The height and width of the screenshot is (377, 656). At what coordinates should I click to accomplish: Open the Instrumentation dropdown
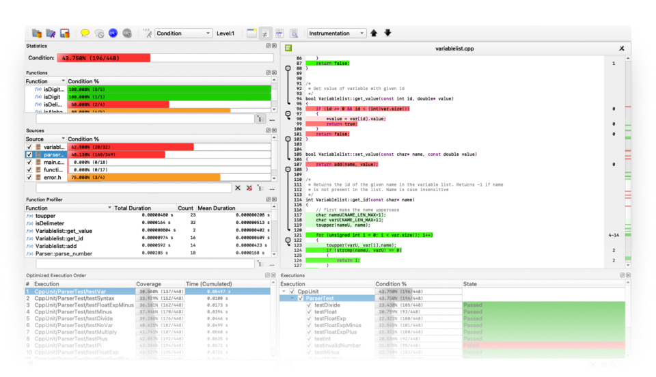click(337, 33)
